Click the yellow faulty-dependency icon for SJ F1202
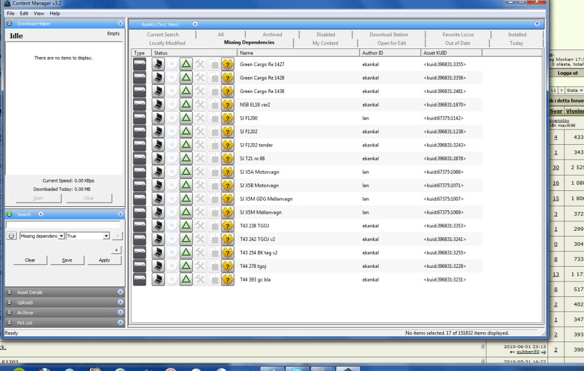 (228, 131)
